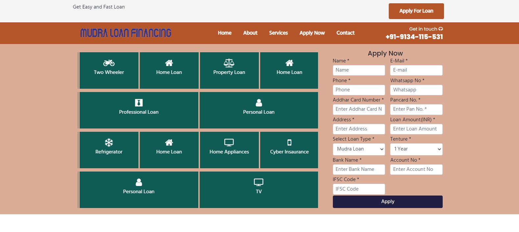Click the Name input field
The width and height of the screenshot is (519, 232).
point(358,70)
